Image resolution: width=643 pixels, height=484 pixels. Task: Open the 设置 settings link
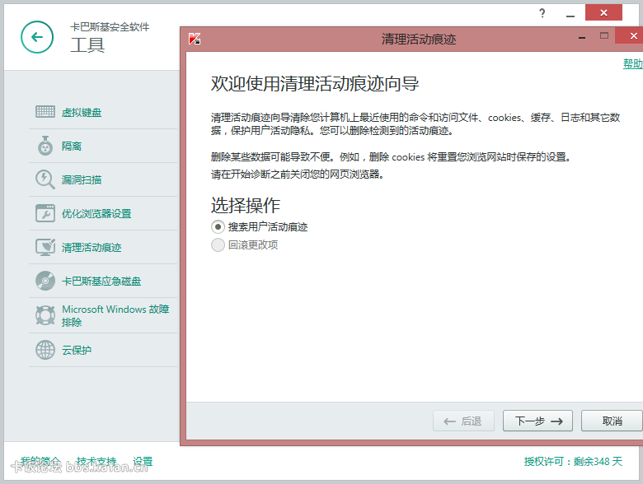click(143, 462)
